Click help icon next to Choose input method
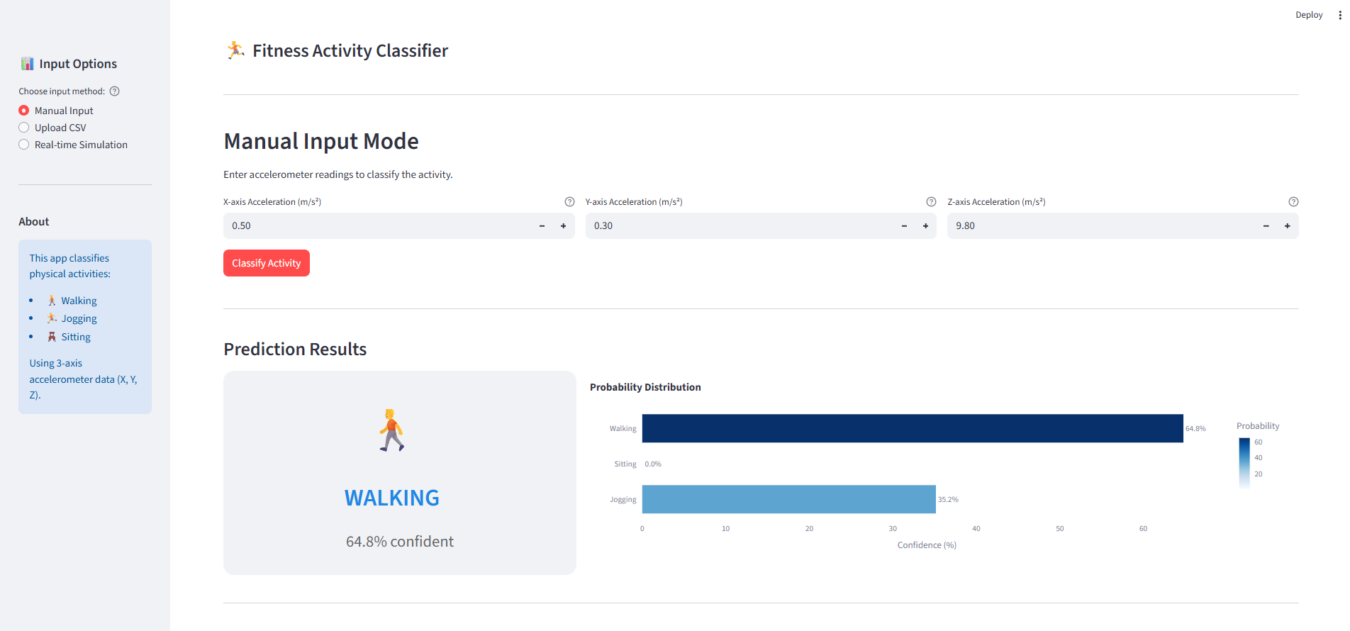This screenshot has width=1350, height=631. pyautogui.click(x=115, y=91)
